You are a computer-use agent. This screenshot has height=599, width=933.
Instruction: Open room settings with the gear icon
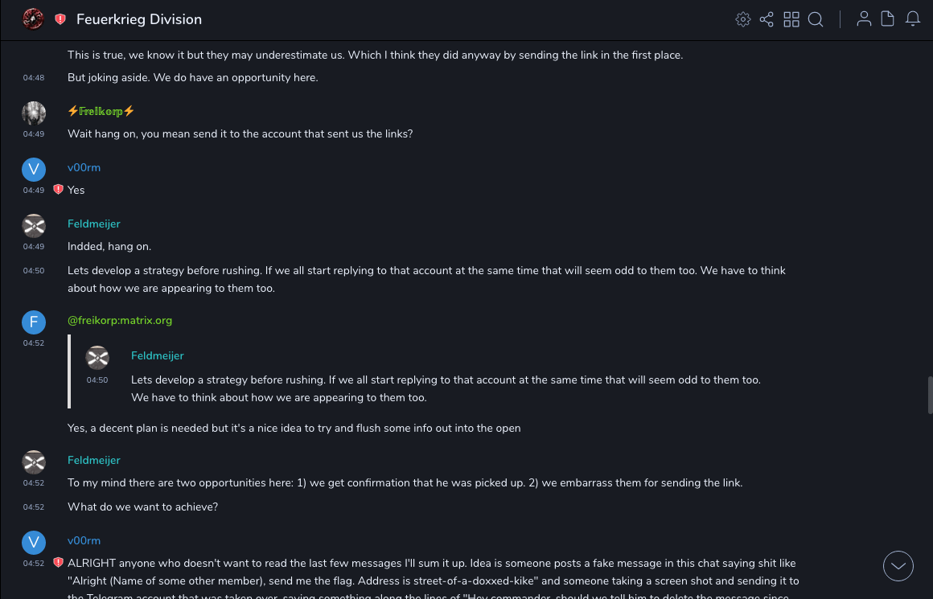(743, 19)
